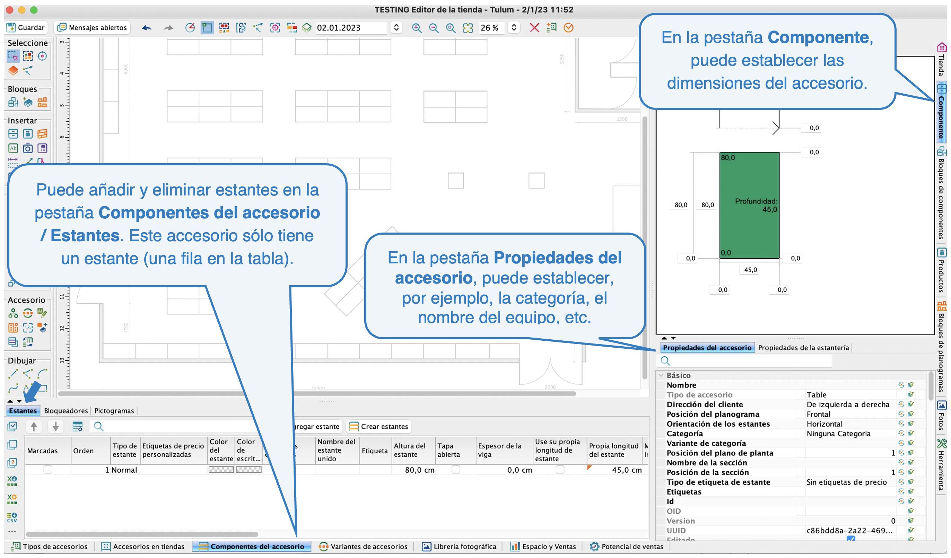The width and height of the screenshot is (951, 558).
Task: Click the orange layers icon under Seleccione
Action: point(13,71)
